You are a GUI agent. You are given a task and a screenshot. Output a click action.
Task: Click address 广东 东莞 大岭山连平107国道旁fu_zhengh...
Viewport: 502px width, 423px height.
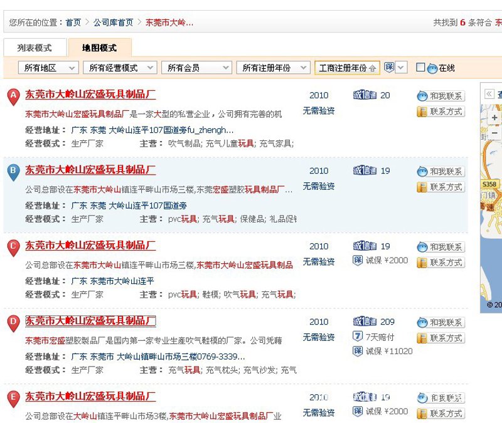click(152, 130)
